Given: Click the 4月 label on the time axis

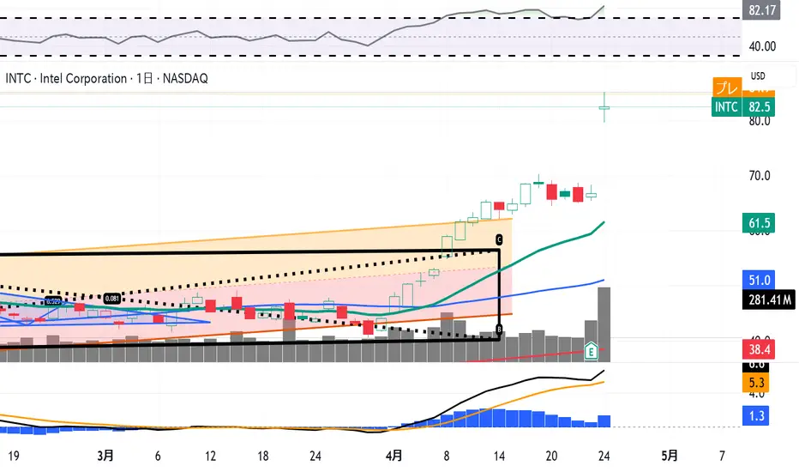Looking at the screenshot, I should (393, 456).
